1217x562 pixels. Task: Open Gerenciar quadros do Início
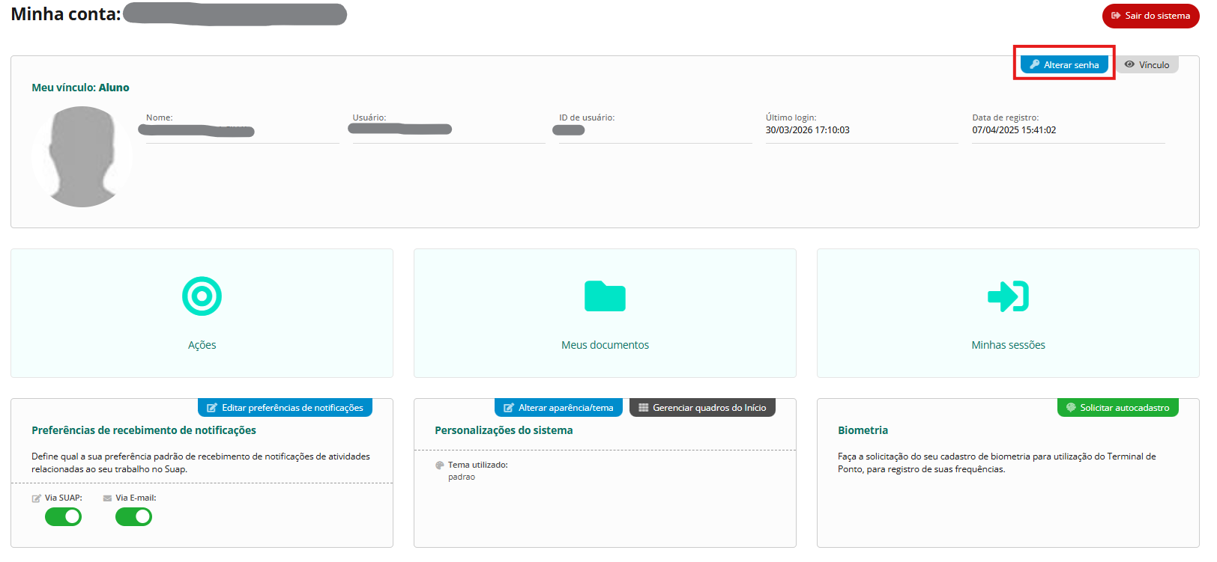click(x=702, y=408)
